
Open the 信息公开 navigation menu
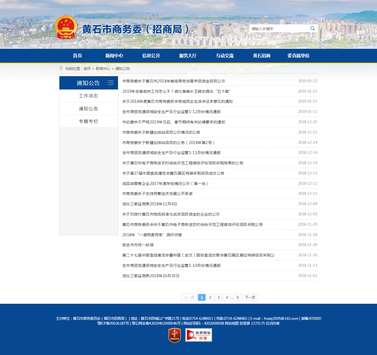pos(151,56)
